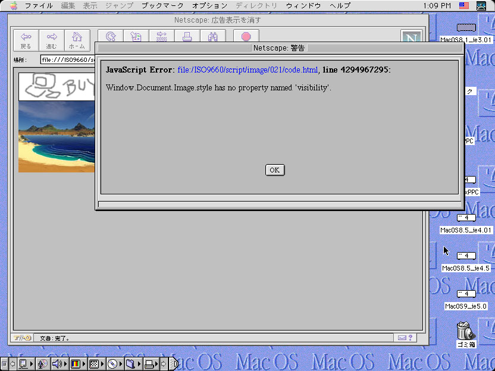Open the code.html file link in the error
Screen dimensions: 495x371
[248, 70]
